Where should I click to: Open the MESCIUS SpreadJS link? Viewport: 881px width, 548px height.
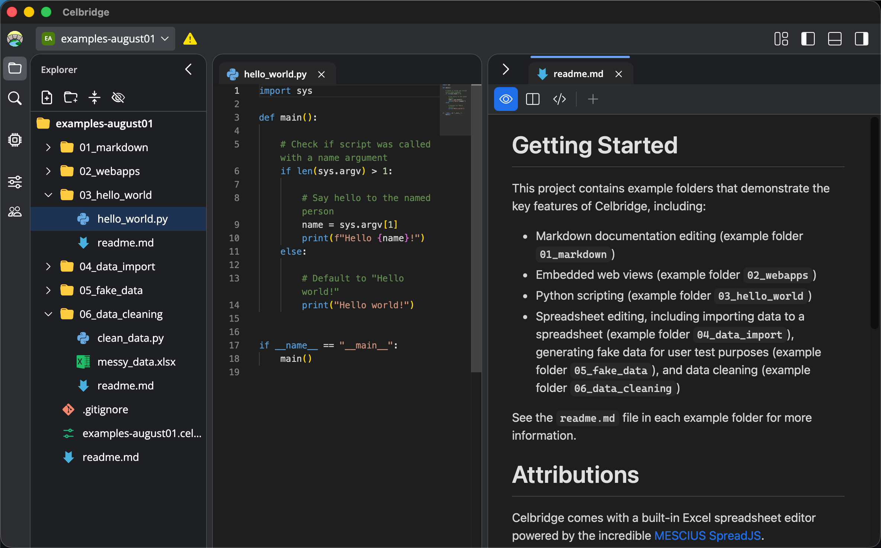tap(707, 535)
